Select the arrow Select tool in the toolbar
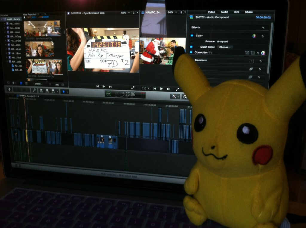 [x=63, y=91]
